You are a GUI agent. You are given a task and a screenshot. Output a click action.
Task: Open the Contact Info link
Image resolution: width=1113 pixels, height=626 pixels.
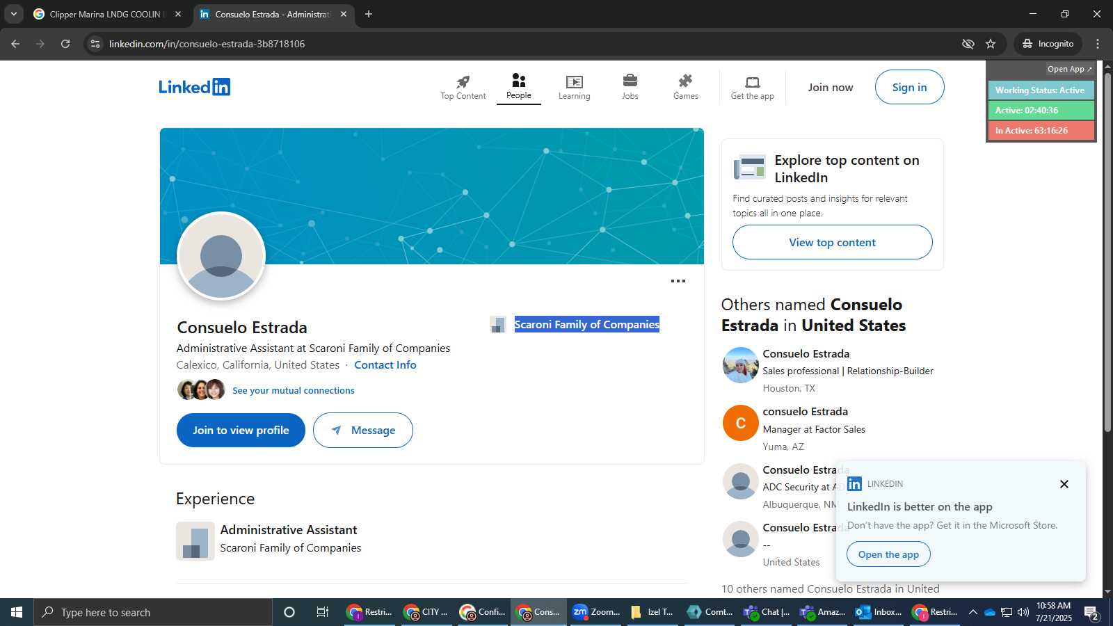(x=385, y=364)
